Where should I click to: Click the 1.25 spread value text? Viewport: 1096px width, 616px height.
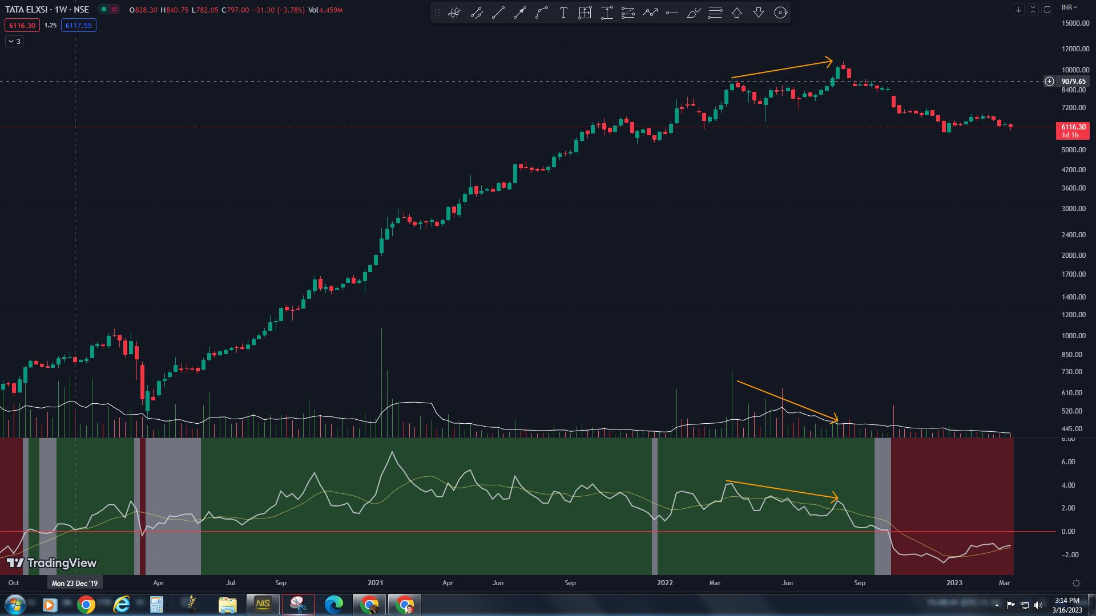[50, 25]
